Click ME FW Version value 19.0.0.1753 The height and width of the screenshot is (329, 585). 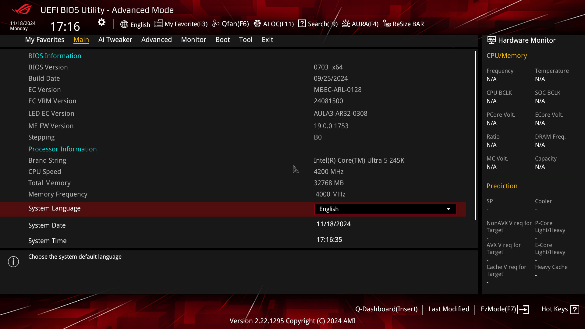click(x=331, y=126)
